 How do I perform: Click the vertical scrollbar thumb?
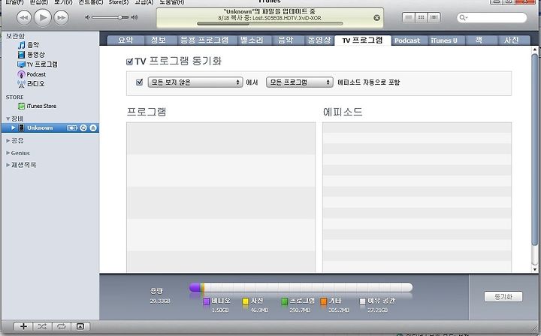535,149
